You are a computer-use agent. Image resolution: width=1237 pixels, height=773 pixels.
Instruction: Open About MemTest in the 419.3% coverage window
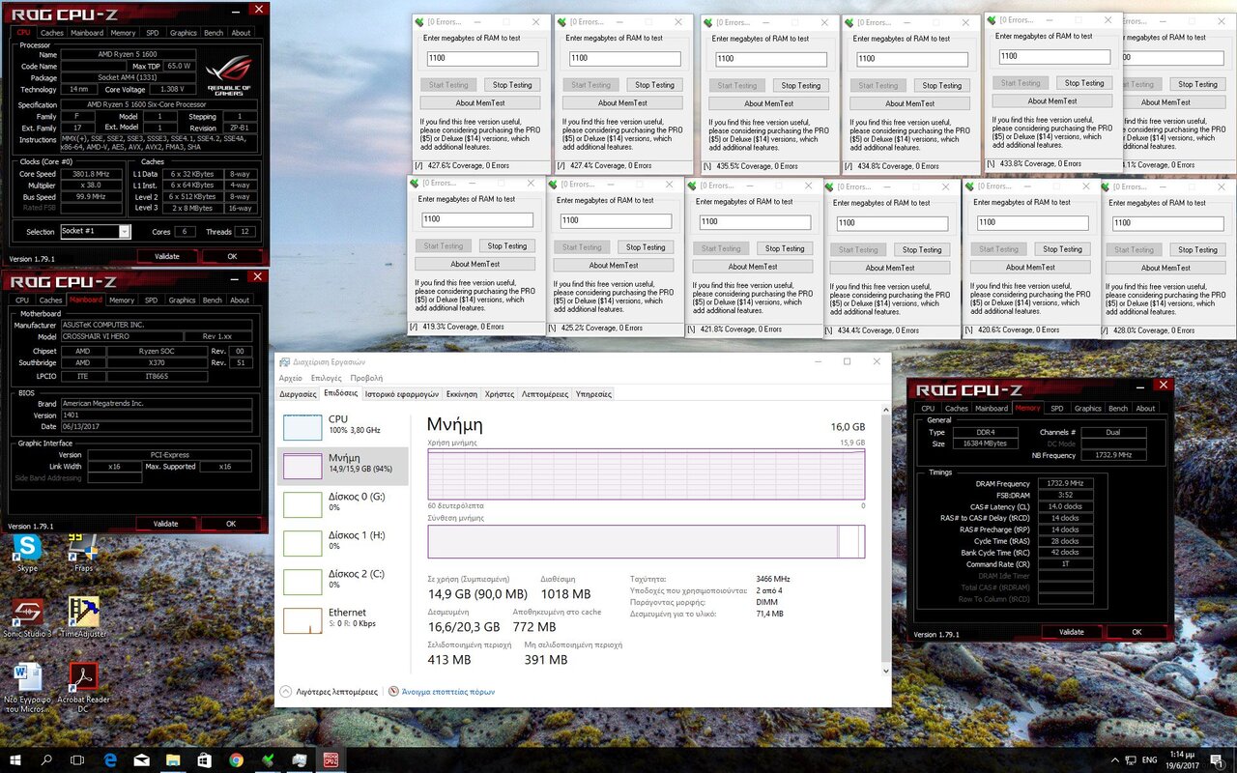point(475,264)
